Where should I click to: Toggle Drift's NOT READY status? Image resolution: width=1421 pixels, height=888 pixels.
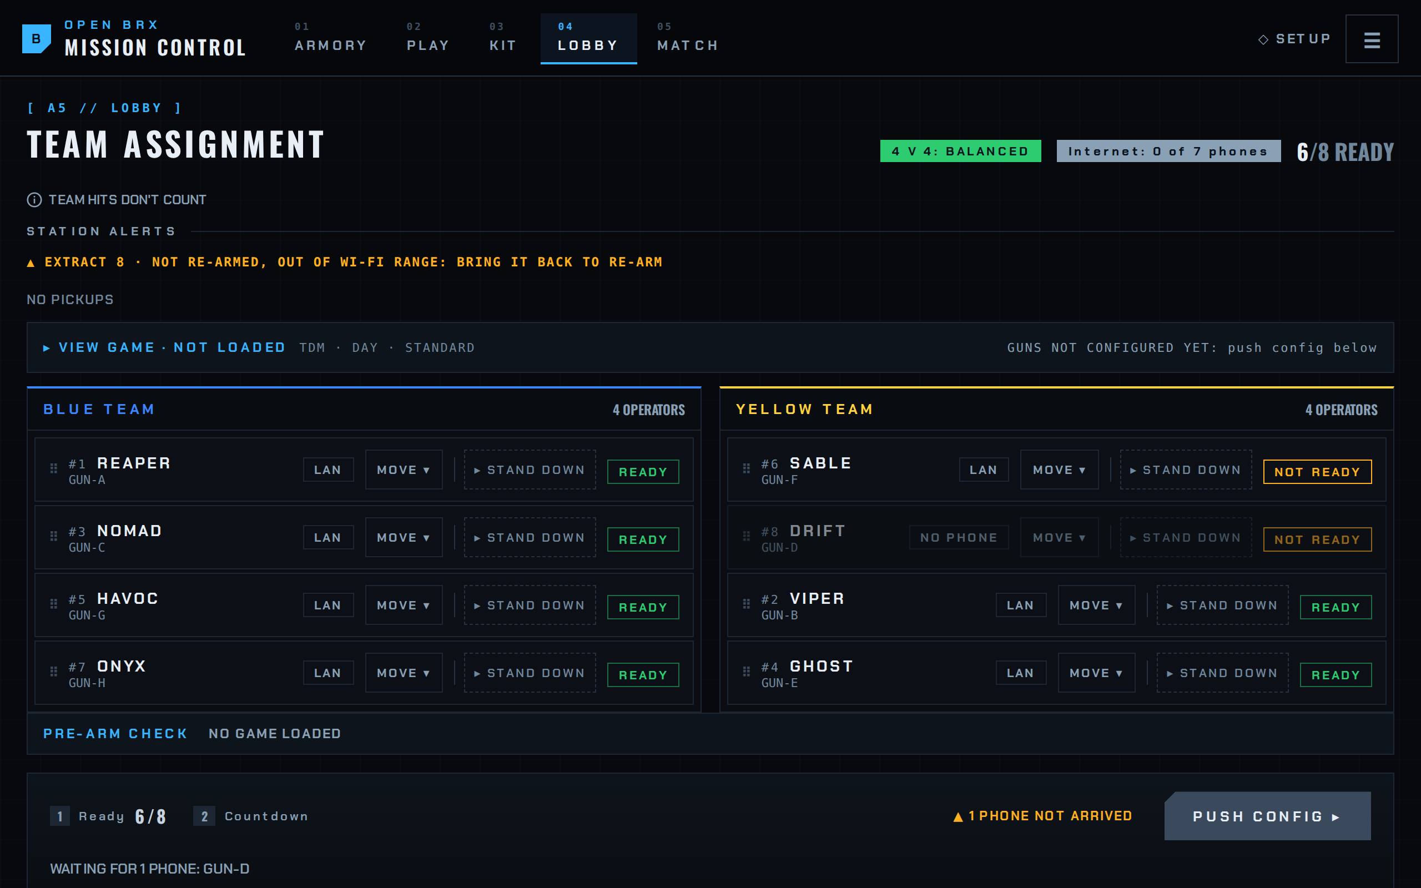click(1317, 539)
